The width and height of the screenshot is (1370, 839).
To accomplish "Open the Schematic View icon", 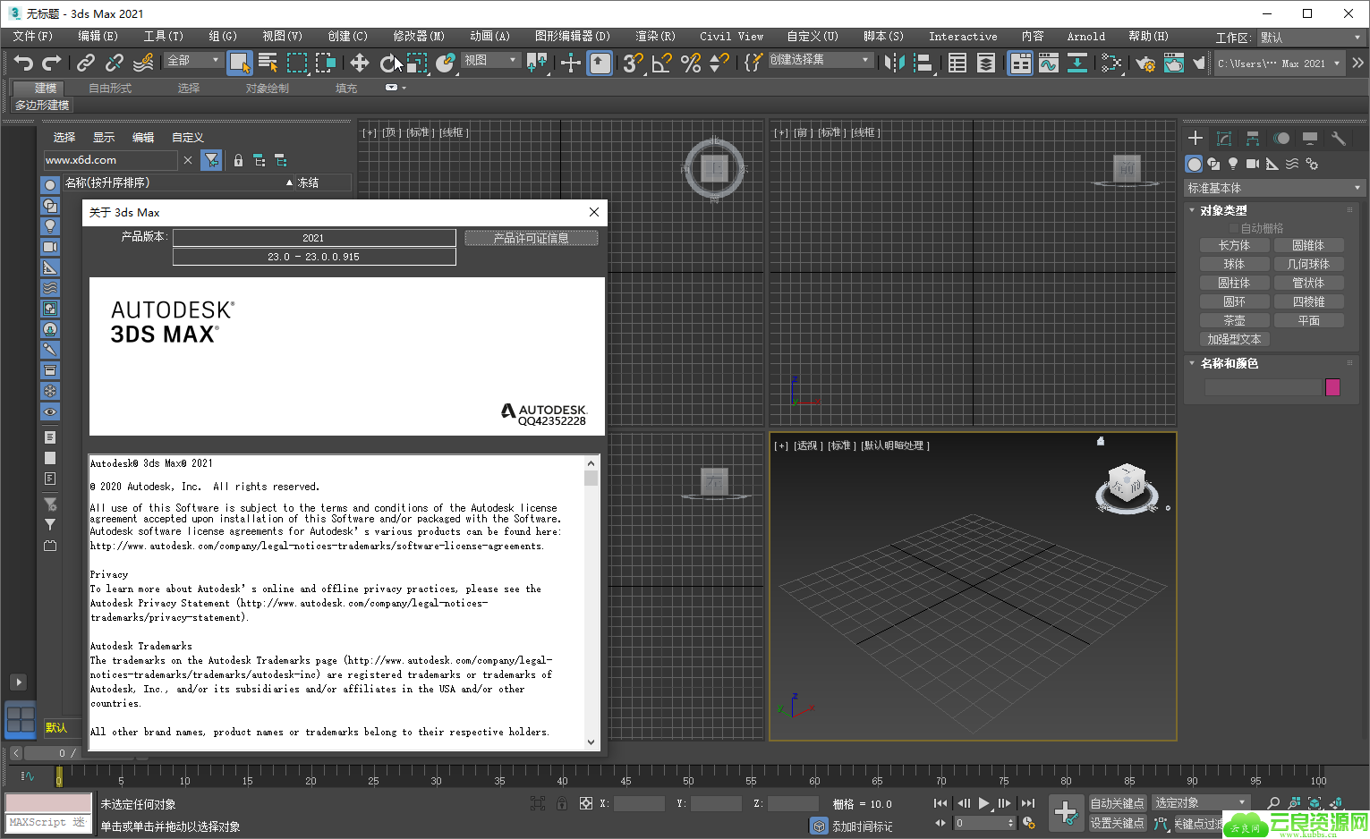I will (x=1110, y=63).
